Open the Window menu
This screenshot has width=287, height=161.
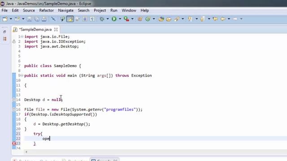tap(129, 10)
